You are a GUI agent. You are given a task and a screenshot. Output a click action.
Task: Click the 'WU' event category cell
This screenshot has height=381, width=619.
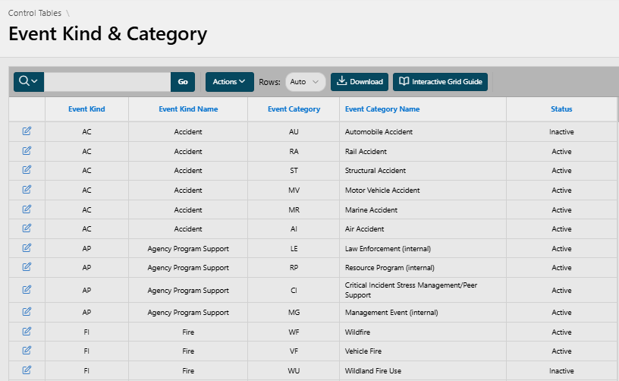pos(294,371)
